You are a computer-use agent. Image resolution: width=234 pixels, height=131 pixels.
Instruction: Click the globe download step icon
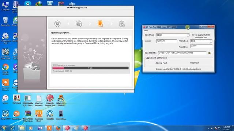click(79, 24)
